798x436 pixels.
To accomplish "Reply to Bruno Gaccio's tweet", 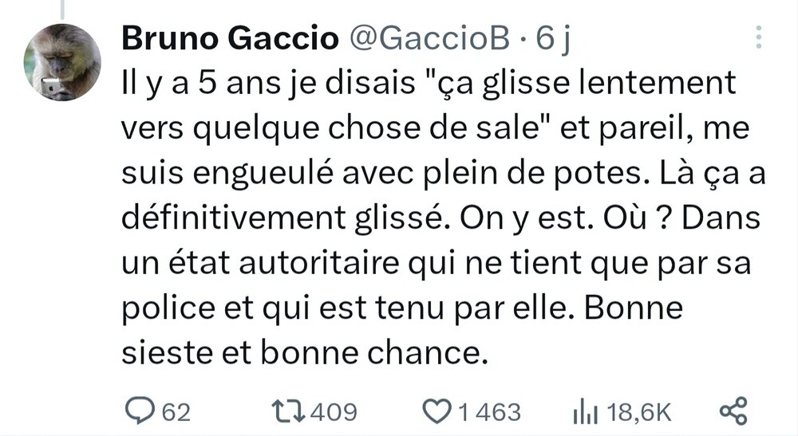I will [x=142, y=411].
